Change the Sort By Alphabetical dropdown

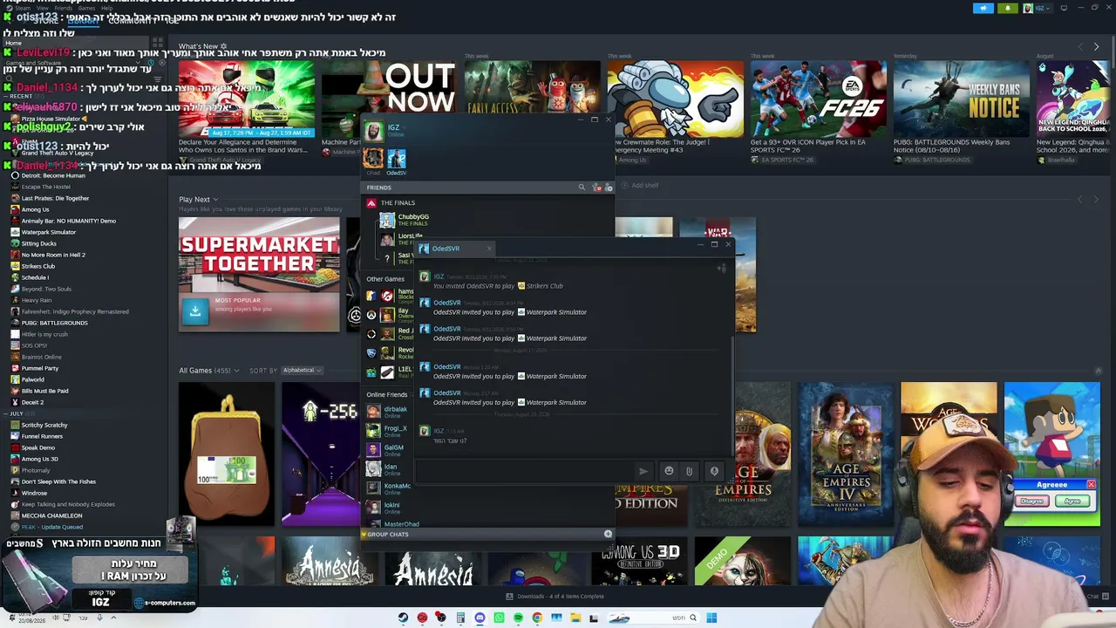pos(302,371)
